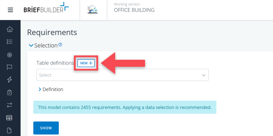Click the help icon next to Selection
Screen dimensions: 273x136
[60, 45]
